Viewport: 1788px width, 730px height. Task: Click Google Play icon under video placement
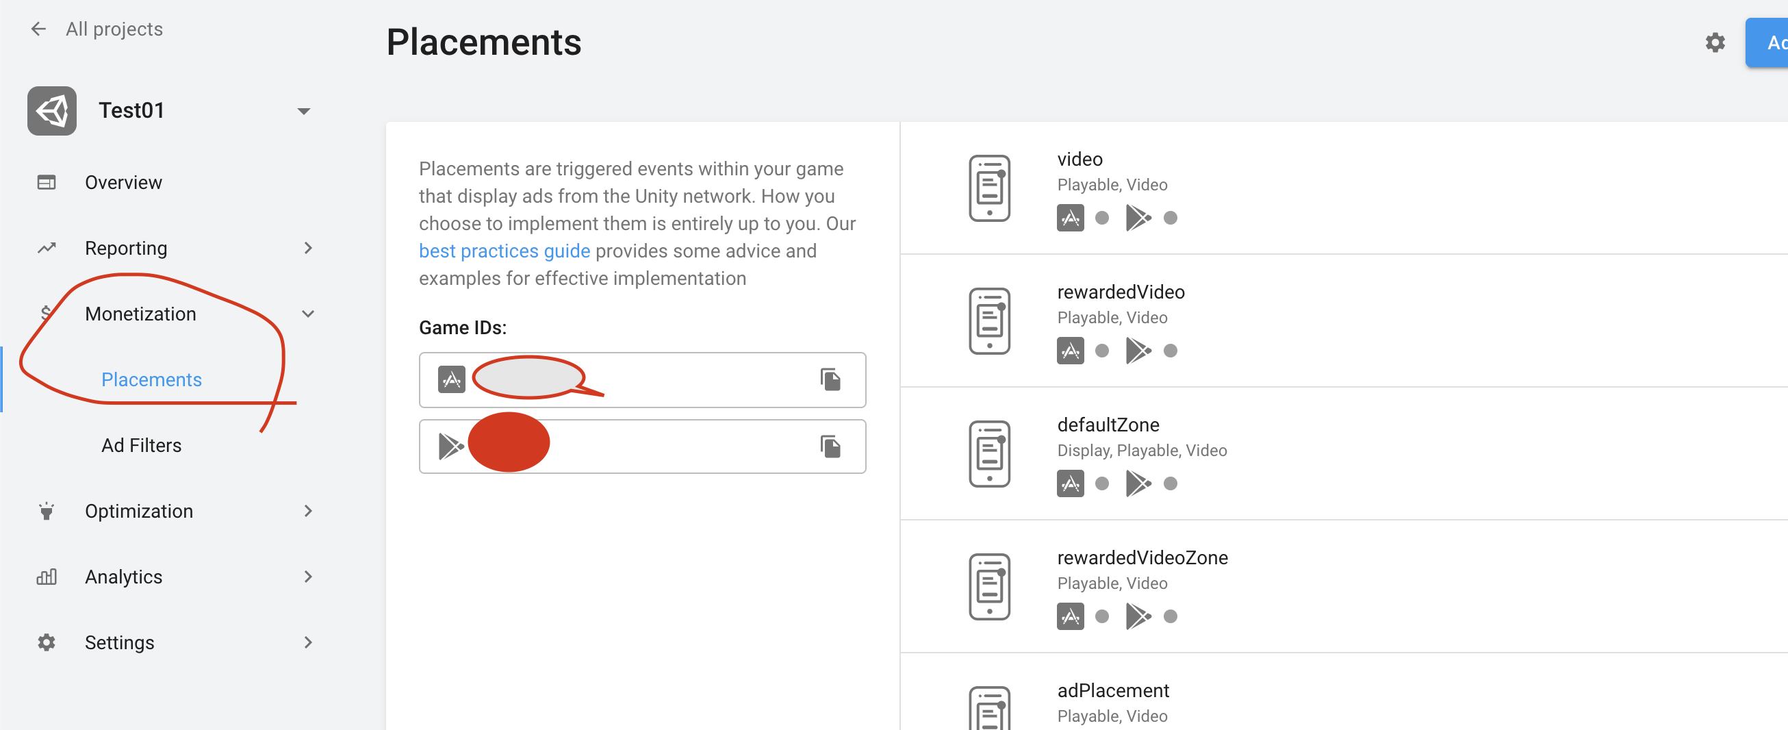(1138, 218)
